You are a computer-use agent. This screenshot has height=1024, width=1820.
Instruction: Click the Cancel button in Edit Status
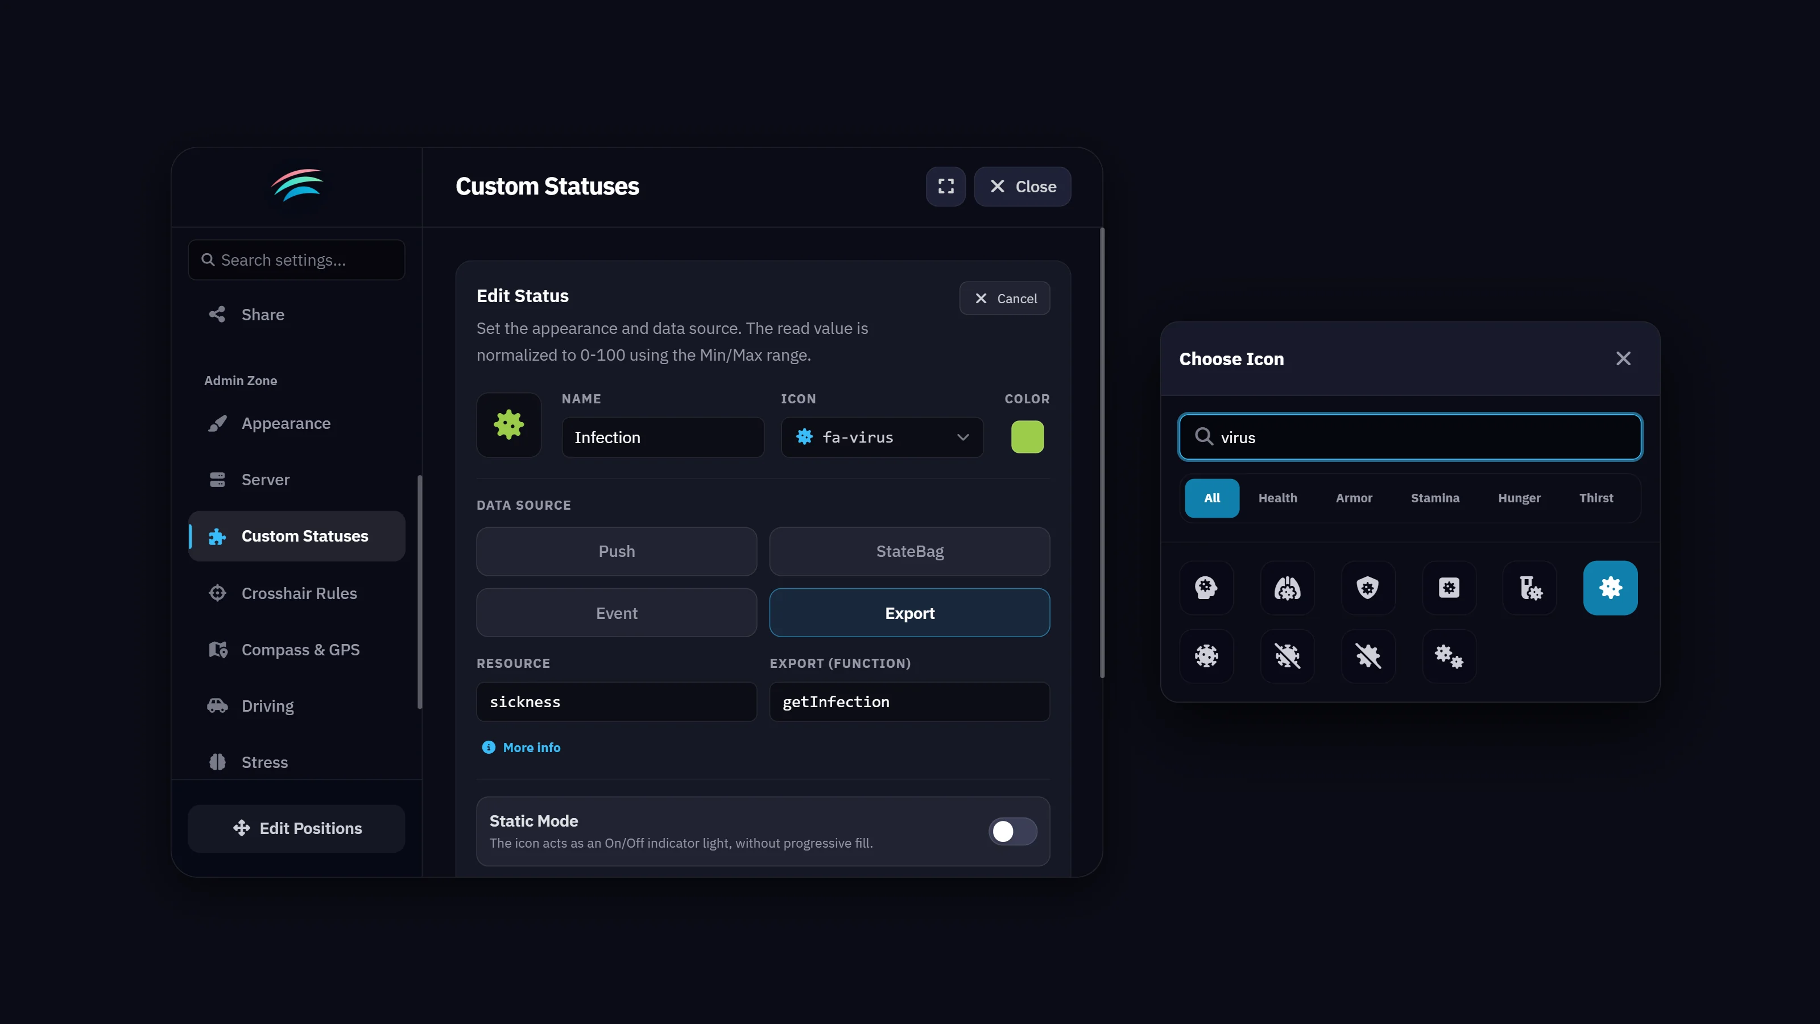coord(1004,298)
